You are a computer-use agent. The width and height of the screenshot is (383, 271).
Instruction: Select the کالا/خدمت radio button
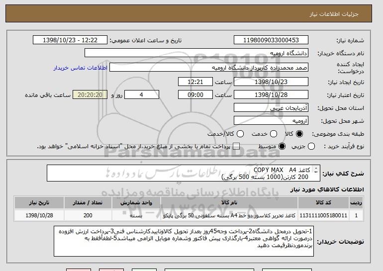[x=240, y=134]
